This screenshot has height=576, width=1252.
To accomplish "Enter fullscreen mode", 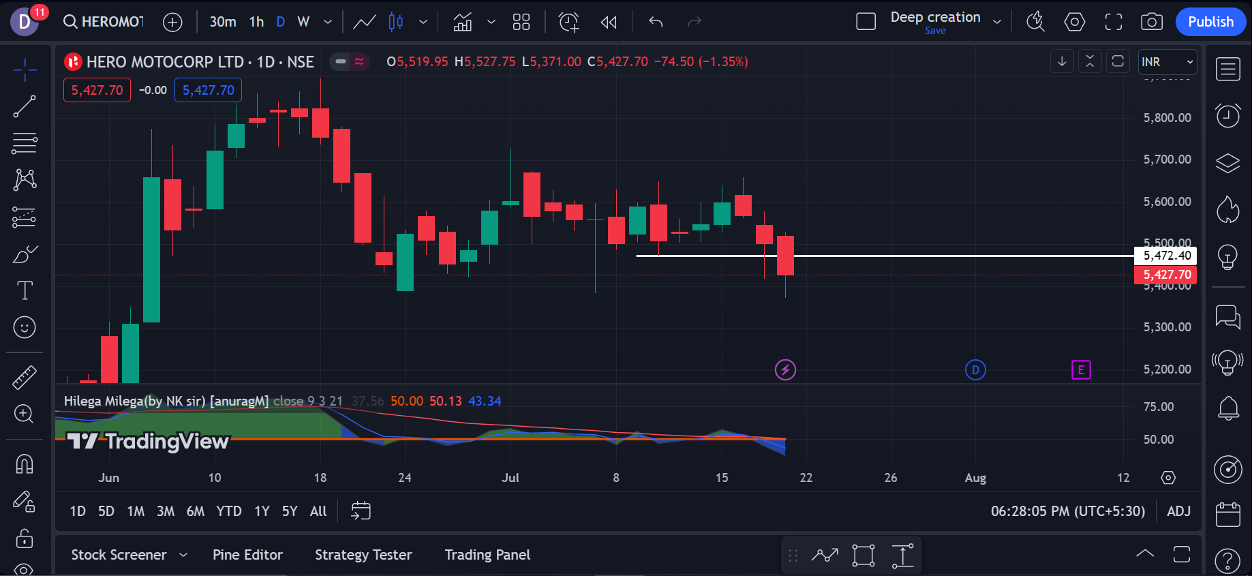I will click(x=1114, y=22).
